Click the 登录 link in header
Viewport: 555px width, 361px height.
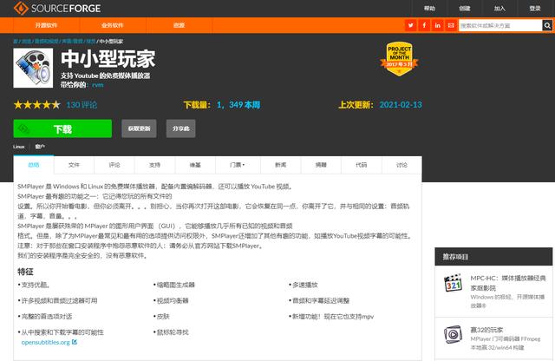pyautogui.click(x=534, y=8)
